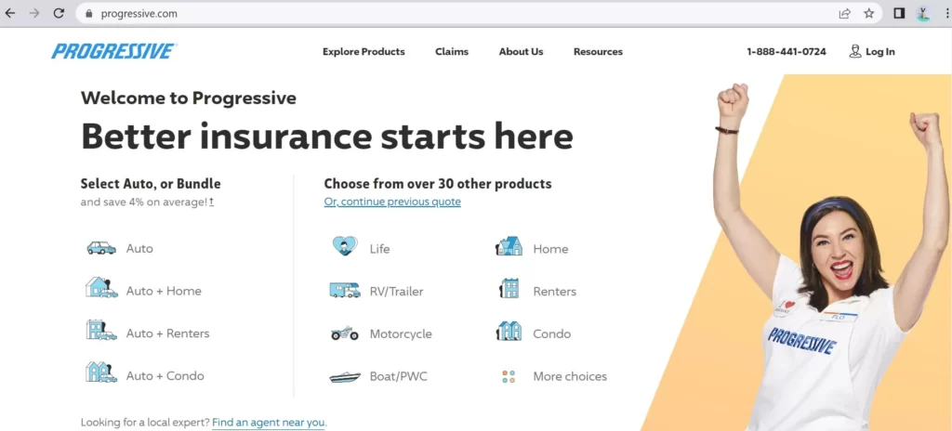Click Find an agent near you link
952x431 pixels.
click(269, 423)
